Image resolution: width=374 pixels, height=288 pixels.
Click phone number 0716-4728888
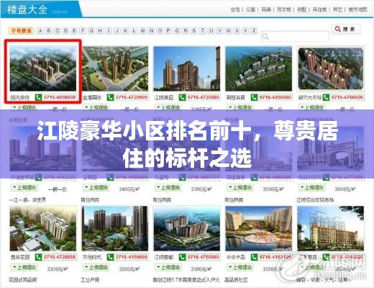coord(60,257)
